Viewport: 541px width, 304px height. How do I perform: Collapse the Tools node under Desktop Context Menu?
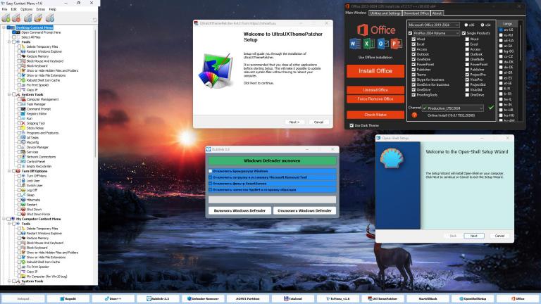pos(9,42)
